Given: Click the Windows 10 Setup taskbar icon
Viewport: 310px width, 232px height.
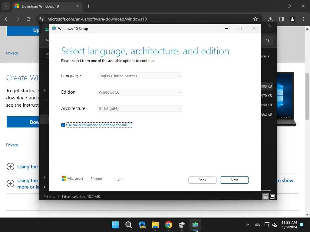Looking at the screenshot, I should 195,225.
